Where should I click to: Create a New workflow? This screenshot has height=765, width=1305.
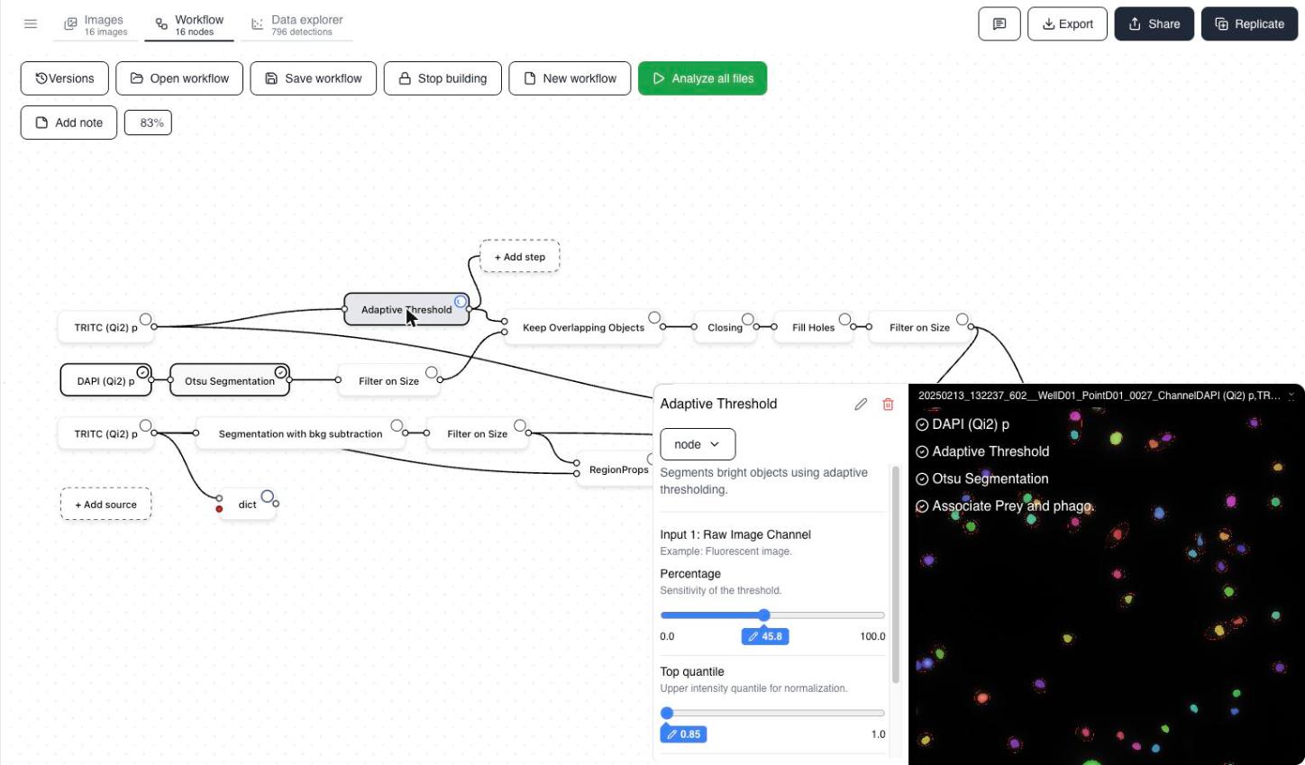tap(570, 78)
